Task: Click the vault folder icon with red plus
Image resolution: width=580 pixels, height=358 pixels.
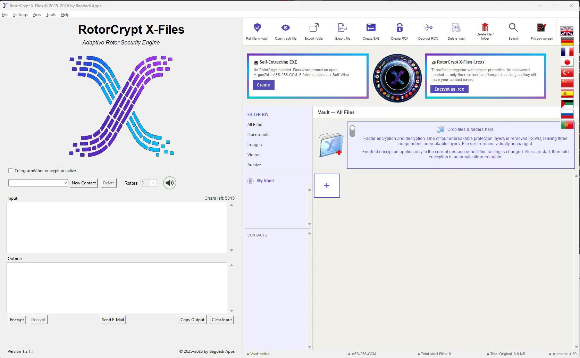Action: click(331, 145)
